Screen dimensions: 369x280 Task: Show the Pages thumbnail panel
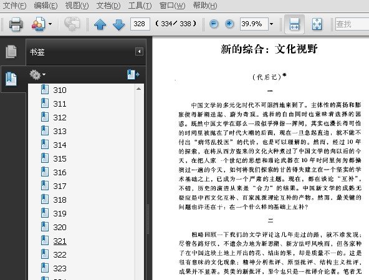(x=11, y=51)
